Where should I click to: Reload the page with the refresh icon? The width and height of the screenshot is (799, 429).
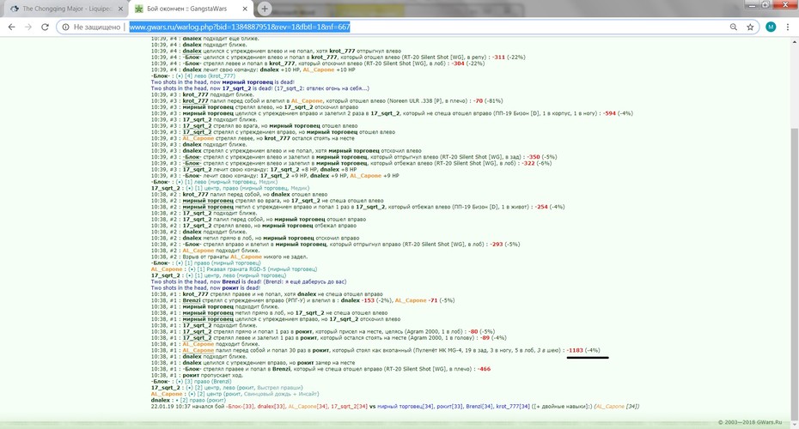[45, 27]
